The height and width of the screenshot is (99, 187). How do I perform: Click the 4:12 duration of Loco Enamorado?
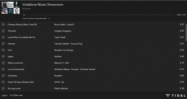coord(182,69)
